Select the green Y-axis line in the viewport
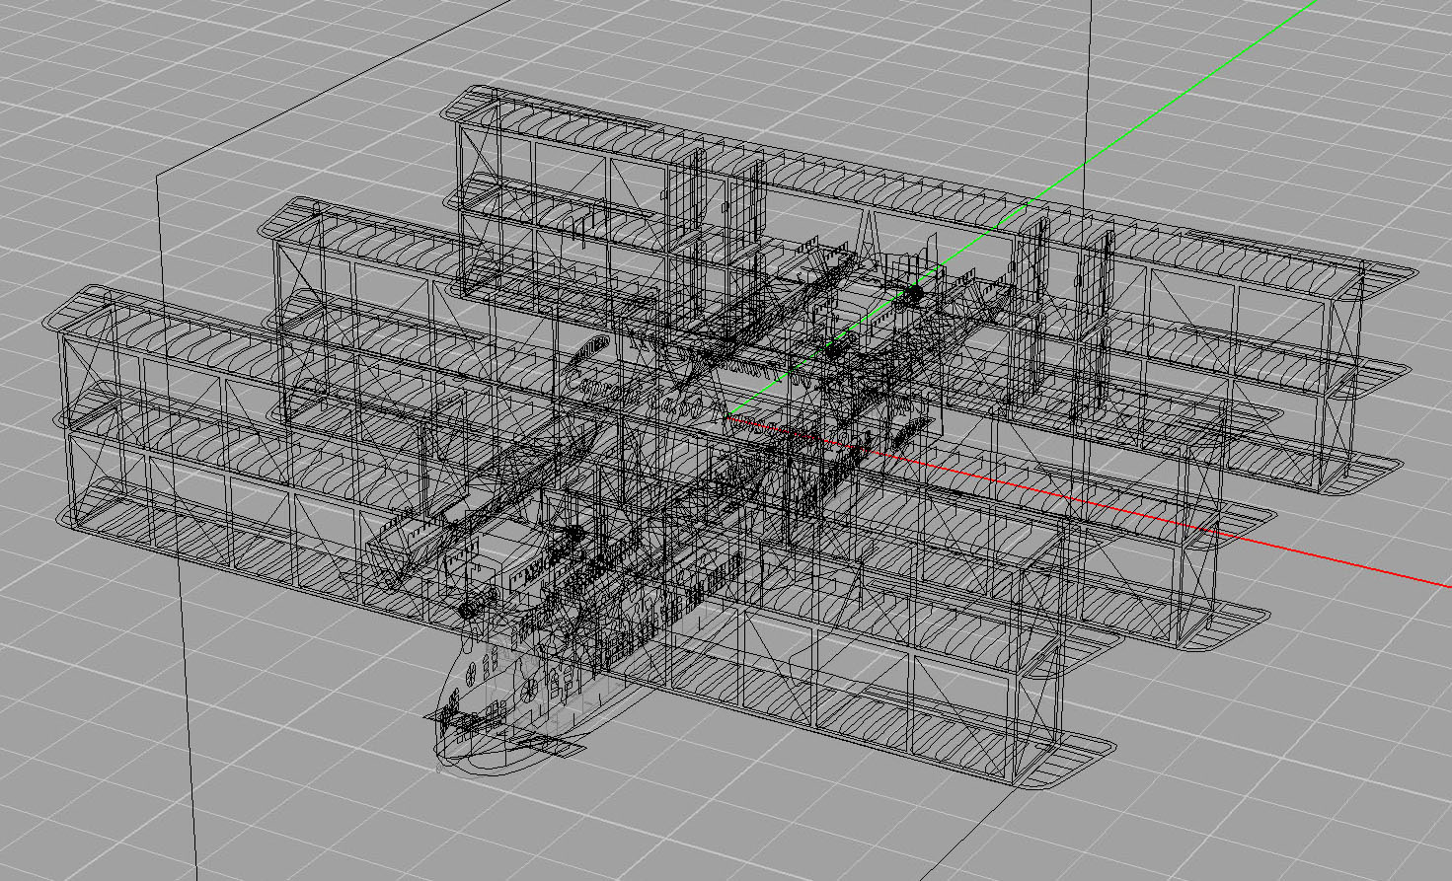The height and width of the screenshot is (881, 1452). click(x=1022, y=208)
